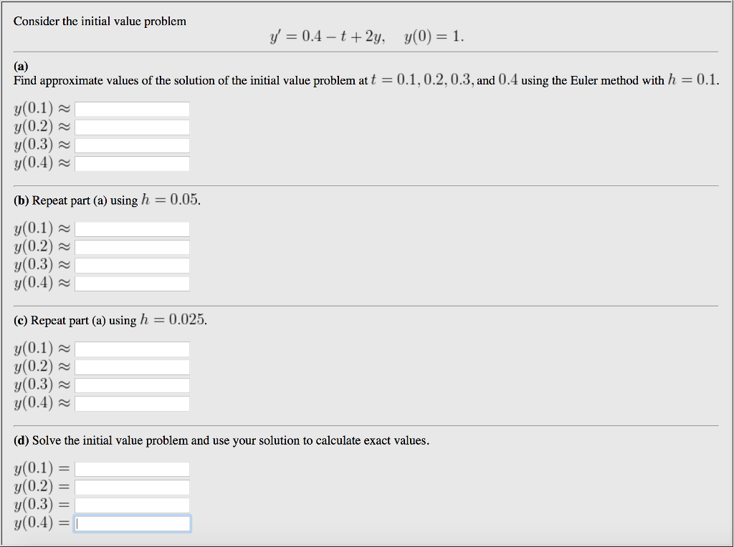The image size is (734, 547).
Task: Click the exact value field for y(0.2)
Action: 132,487
